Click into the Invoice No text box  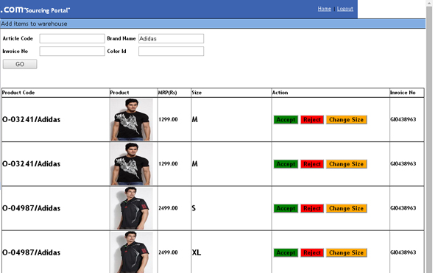(x=72, y=51)
